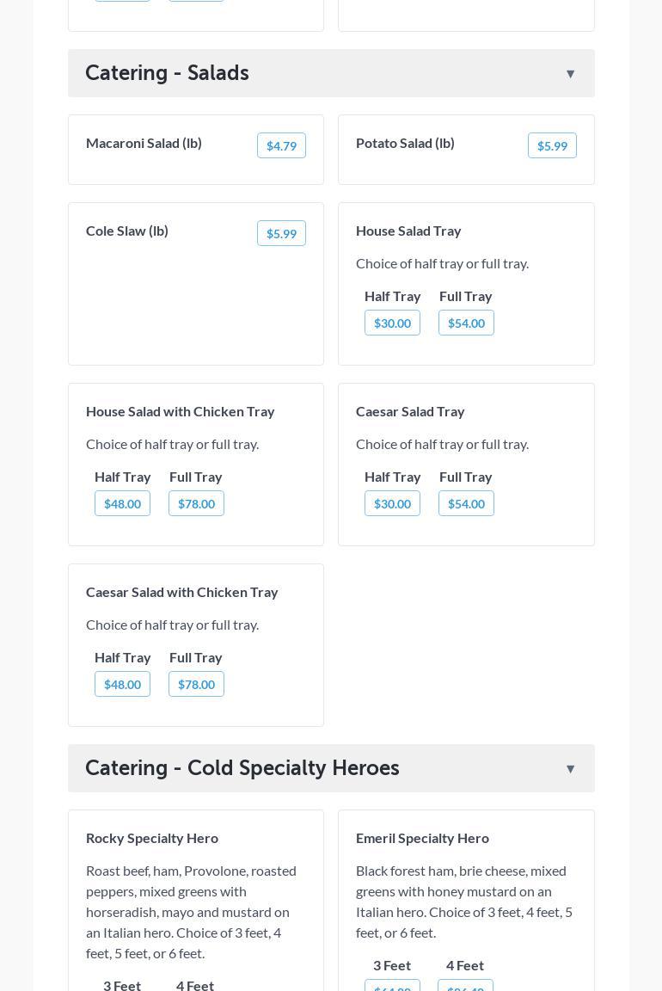
Task: Open the Rocky Specialty Hero item
Action: click(x=152, y=838)
